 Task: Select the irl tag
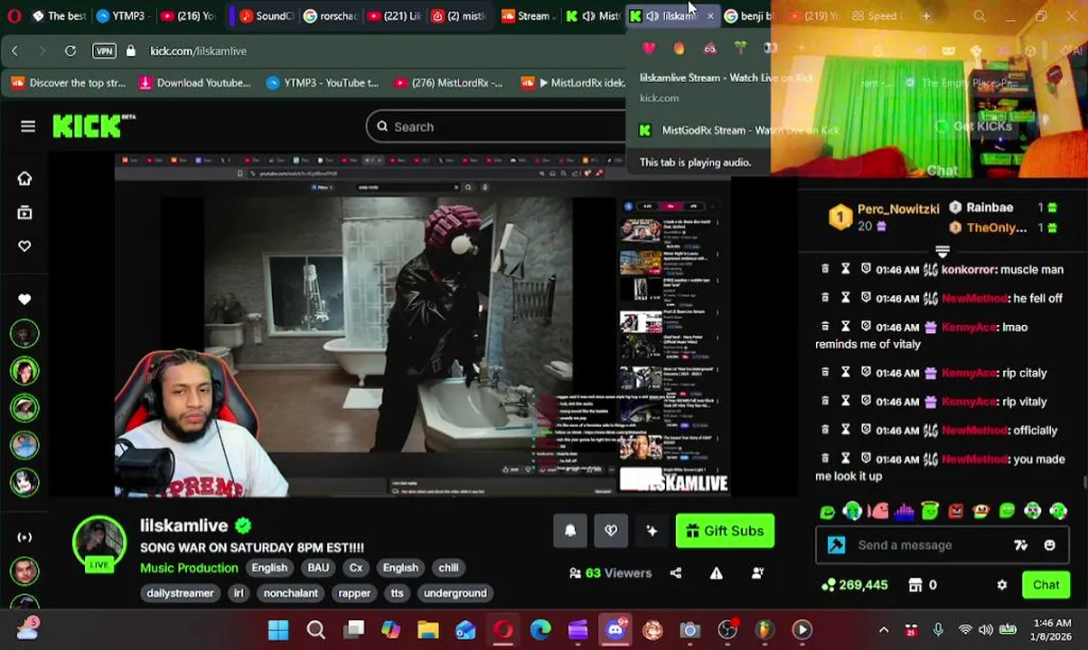pos(239,593)
